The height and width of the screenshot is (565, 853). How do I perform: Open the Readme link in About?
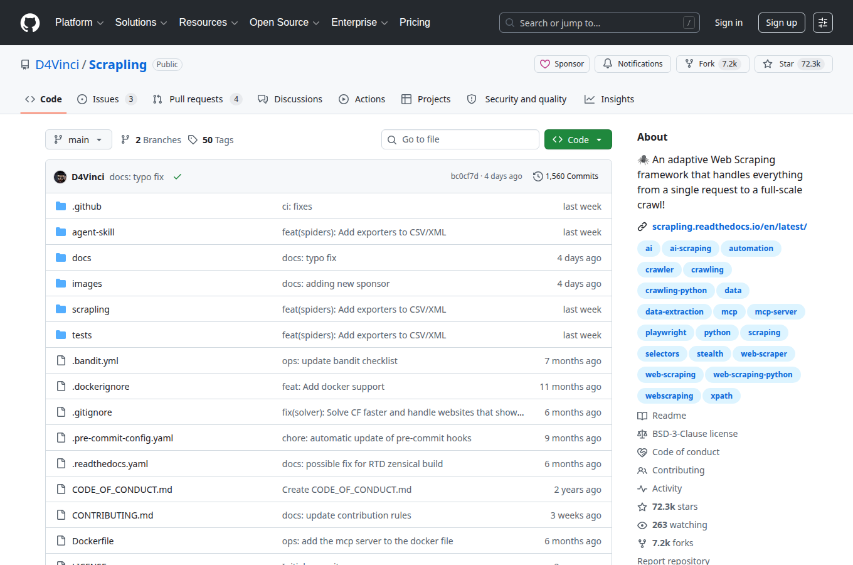tap(662, 416)
